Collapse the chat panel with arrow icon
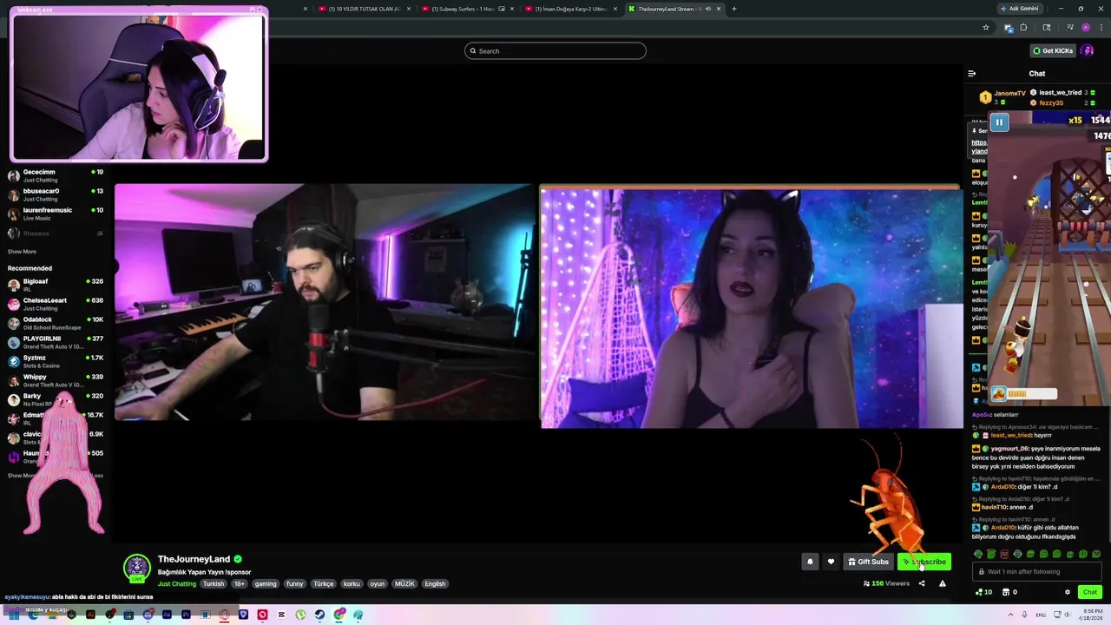 point(972,74)
